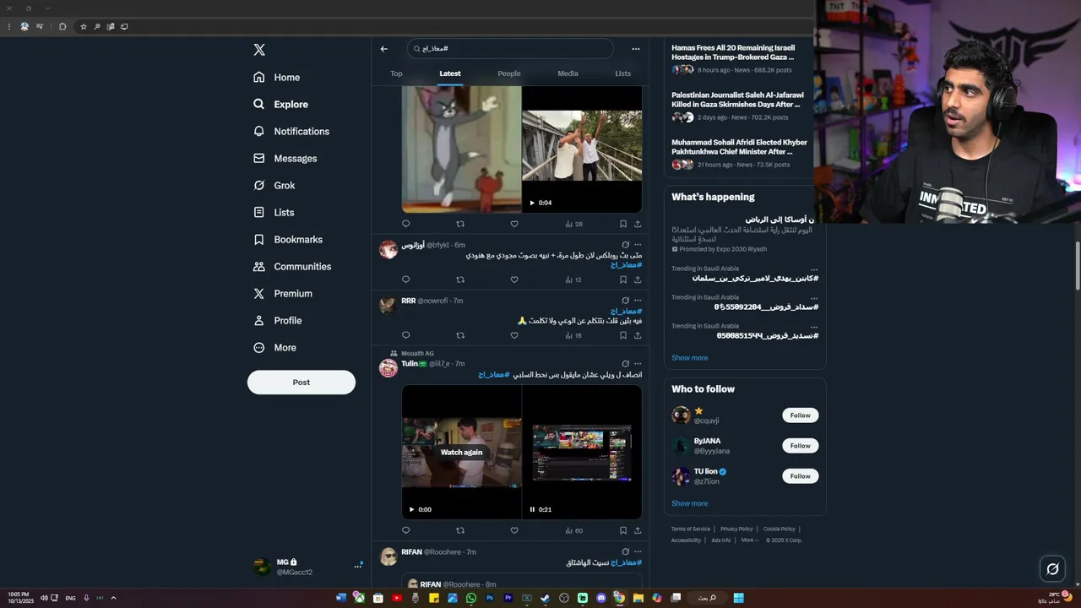This screenshot has width=1081, height=608.
Task: Switch to the People tab
Action: coord(509,73)
